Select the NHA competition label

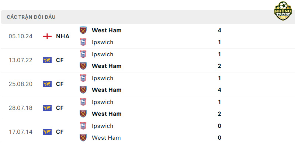coord(63,36)
